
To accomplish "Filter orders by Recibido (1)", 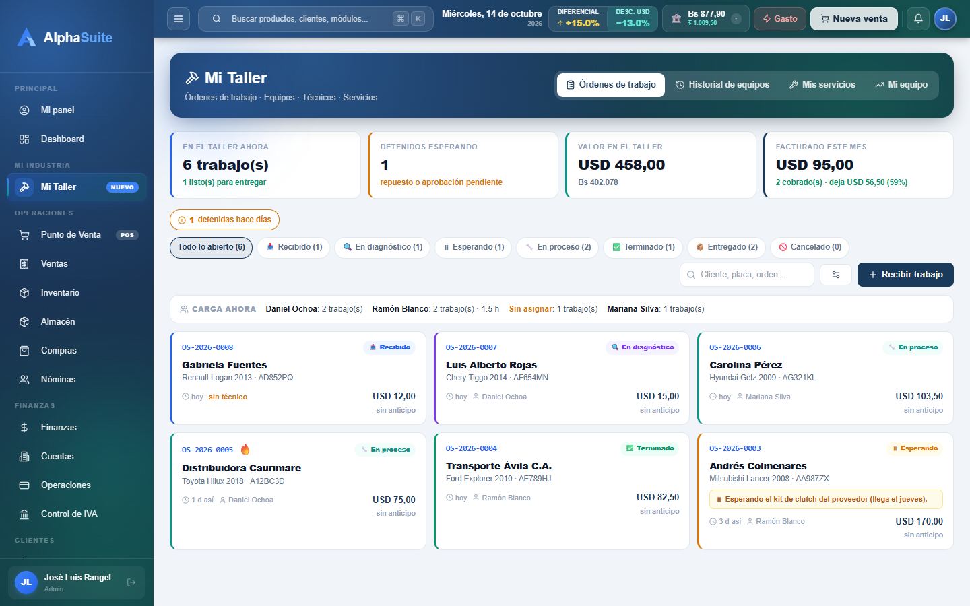I will (294, 248).
